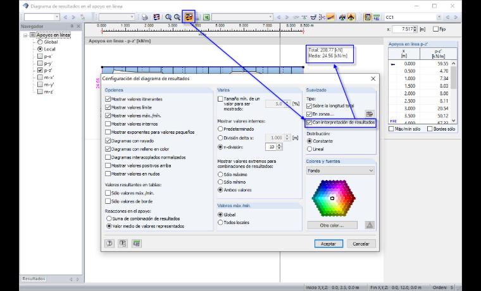Image resolution: width=481 pixels, height=291 pixels.
Task: Click the units and decimals dialog footer icon
Action: (123, 244)
